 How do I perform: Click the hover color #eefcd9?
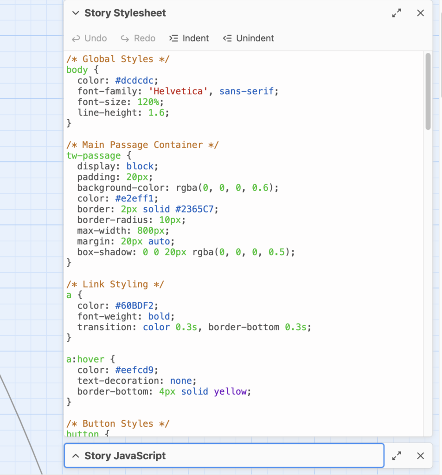135,370
